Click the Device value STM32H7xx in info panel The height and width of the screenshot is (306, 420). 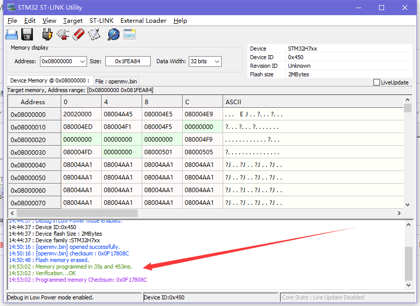pos(303,49)
